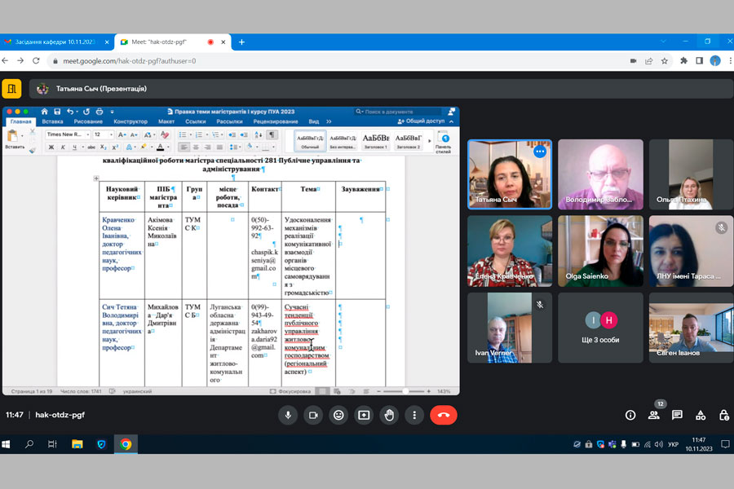734x489 pixels.
Task: Open a new Chrome tab
Action: 241,42
